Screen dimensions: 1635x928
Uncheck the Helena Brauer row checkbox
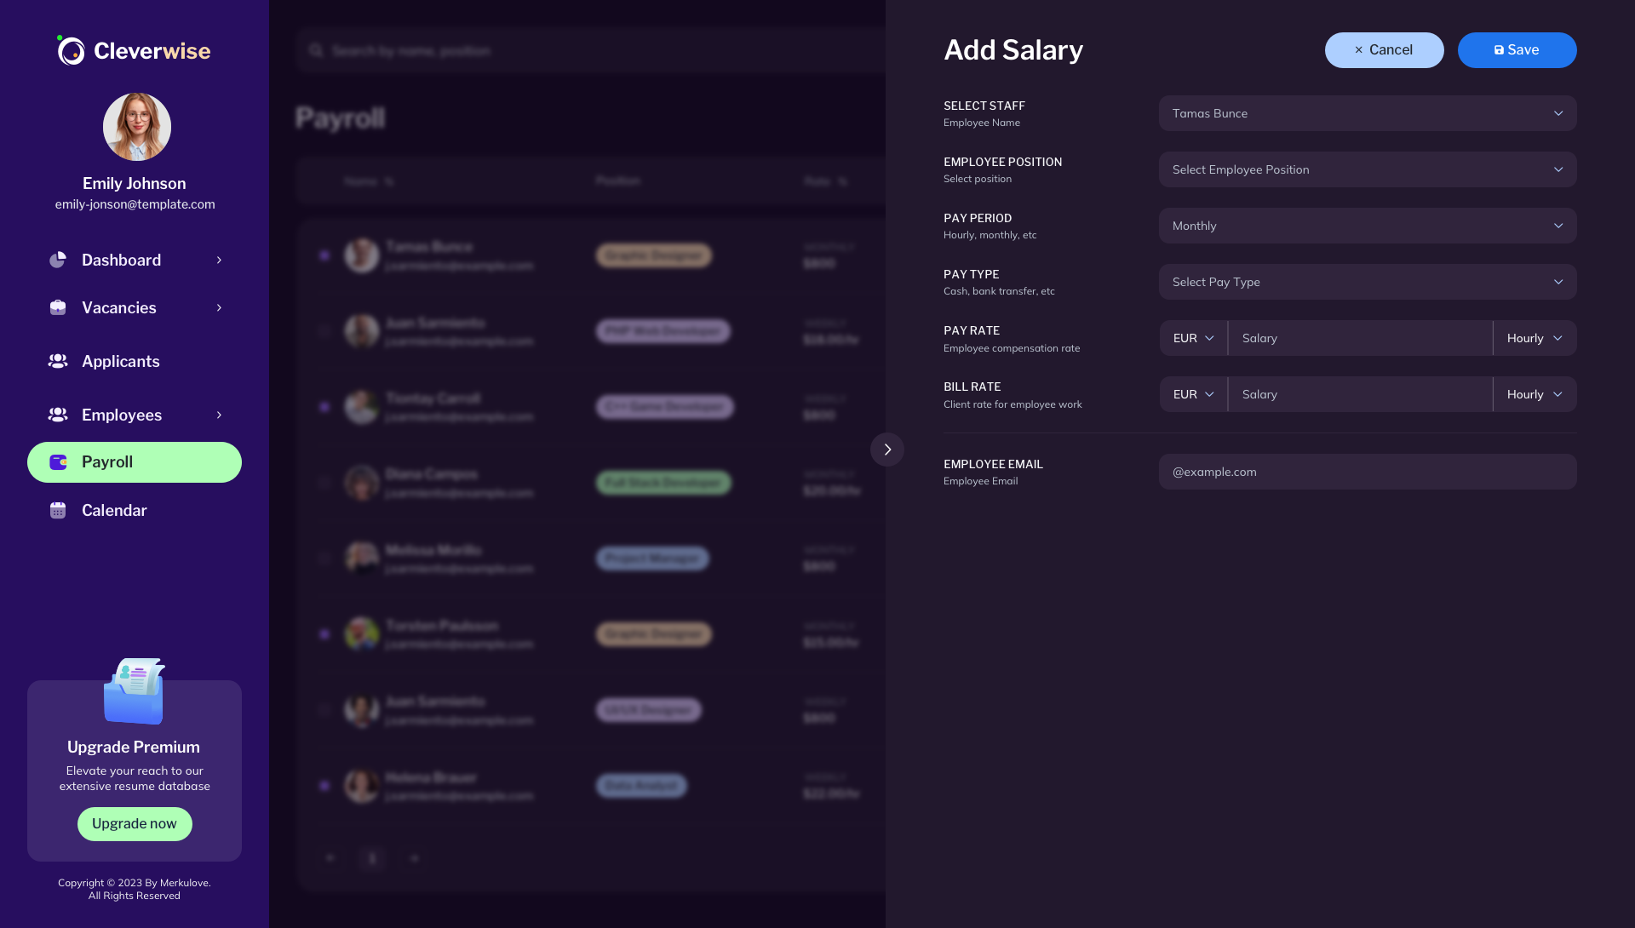point(324,786)
